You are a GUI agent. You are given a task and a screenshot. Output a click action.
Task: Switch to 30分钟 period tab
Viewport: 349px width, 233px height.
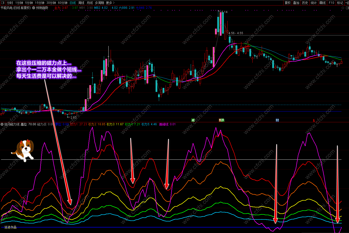[51, 3]
